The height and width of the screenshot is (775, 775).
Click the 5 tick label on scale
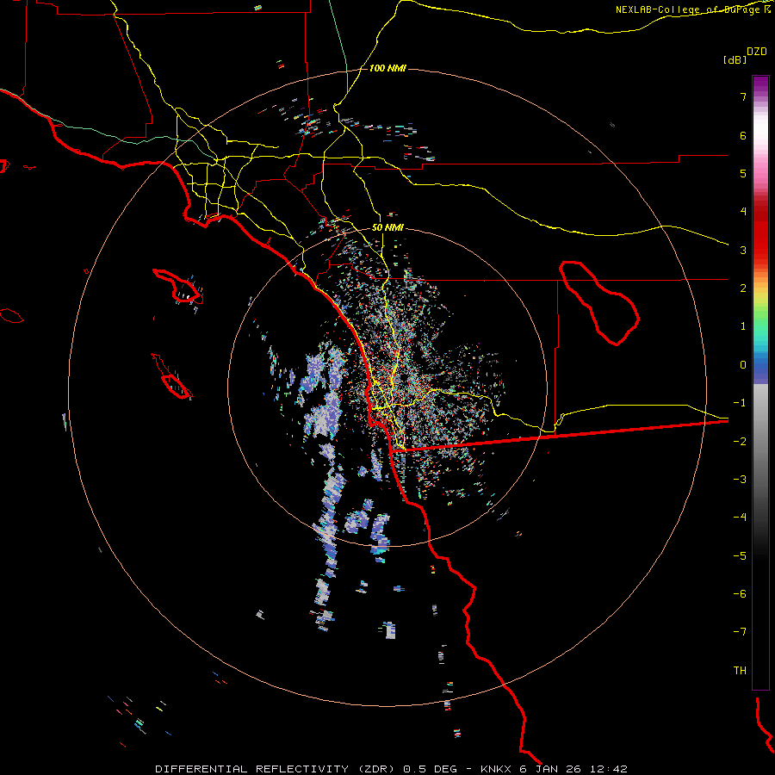pos(743,173)
